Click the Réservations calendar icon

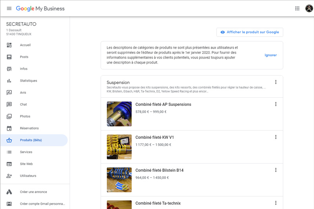(9, 128)
